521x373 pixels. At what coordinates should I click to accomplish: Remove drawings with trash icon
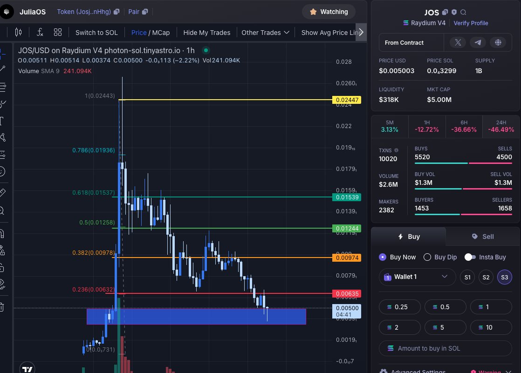[x=2, y=307]
